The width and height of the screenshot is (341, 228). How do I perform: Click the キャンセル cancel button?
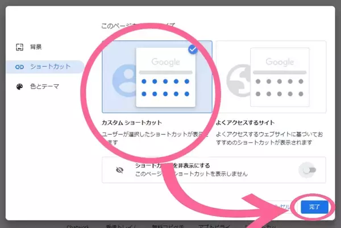[282, 207]
